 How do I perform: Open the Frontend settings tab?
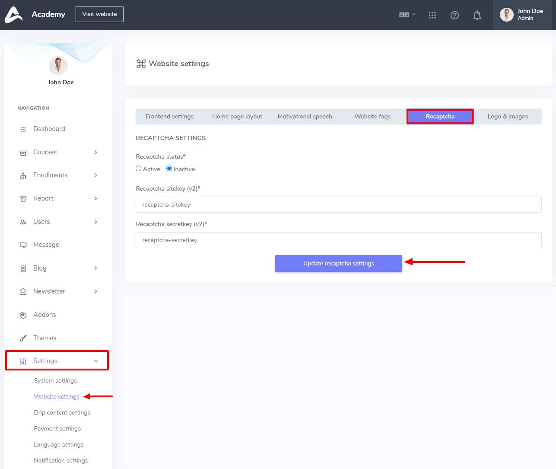pos(169,117)
